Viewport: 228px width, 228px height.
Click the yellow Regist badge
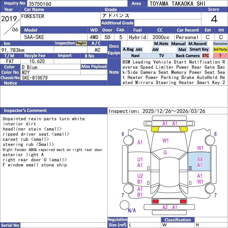coord(81,43)
